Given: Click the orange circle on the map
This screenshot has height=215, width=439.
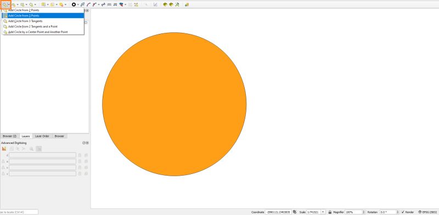Looking at the screenshot, I should pos(174,104).
